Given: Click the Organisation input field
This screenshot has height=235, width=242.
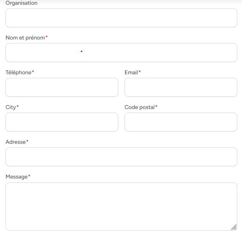Looking at the screenshot, I should tap(121, 18).
